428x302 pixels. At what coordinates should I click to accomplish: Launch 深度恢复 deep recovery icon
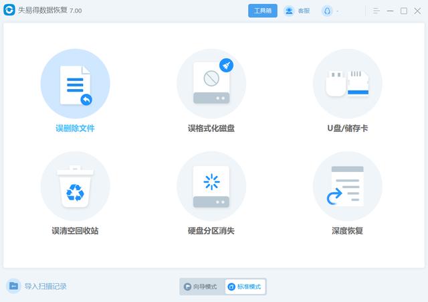[x=347, y=187]
